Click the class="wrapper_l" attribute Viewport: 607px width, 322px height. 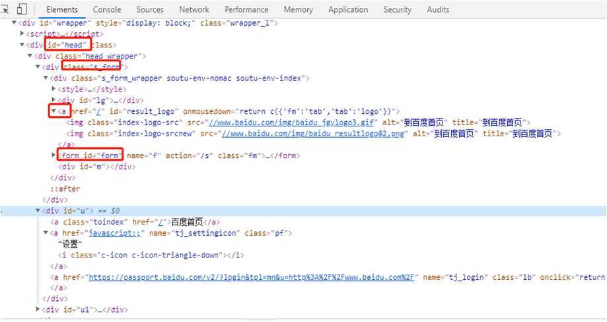coord(237,23)
